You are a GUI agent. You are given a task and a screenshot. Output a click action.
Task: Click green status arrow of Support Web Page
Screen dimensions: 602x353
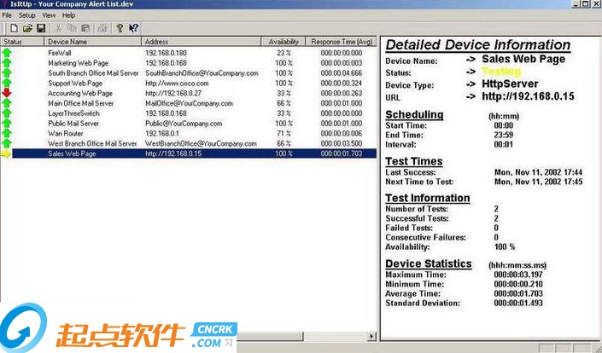point(7,83)
